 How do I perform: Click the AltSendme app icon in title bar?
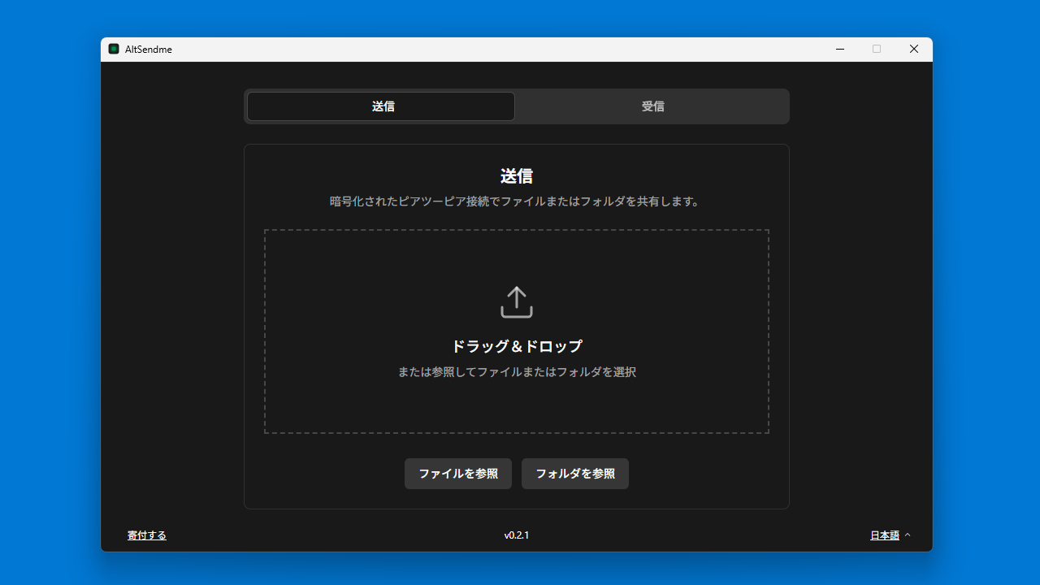pyautogui.click(x=114, y=50)
